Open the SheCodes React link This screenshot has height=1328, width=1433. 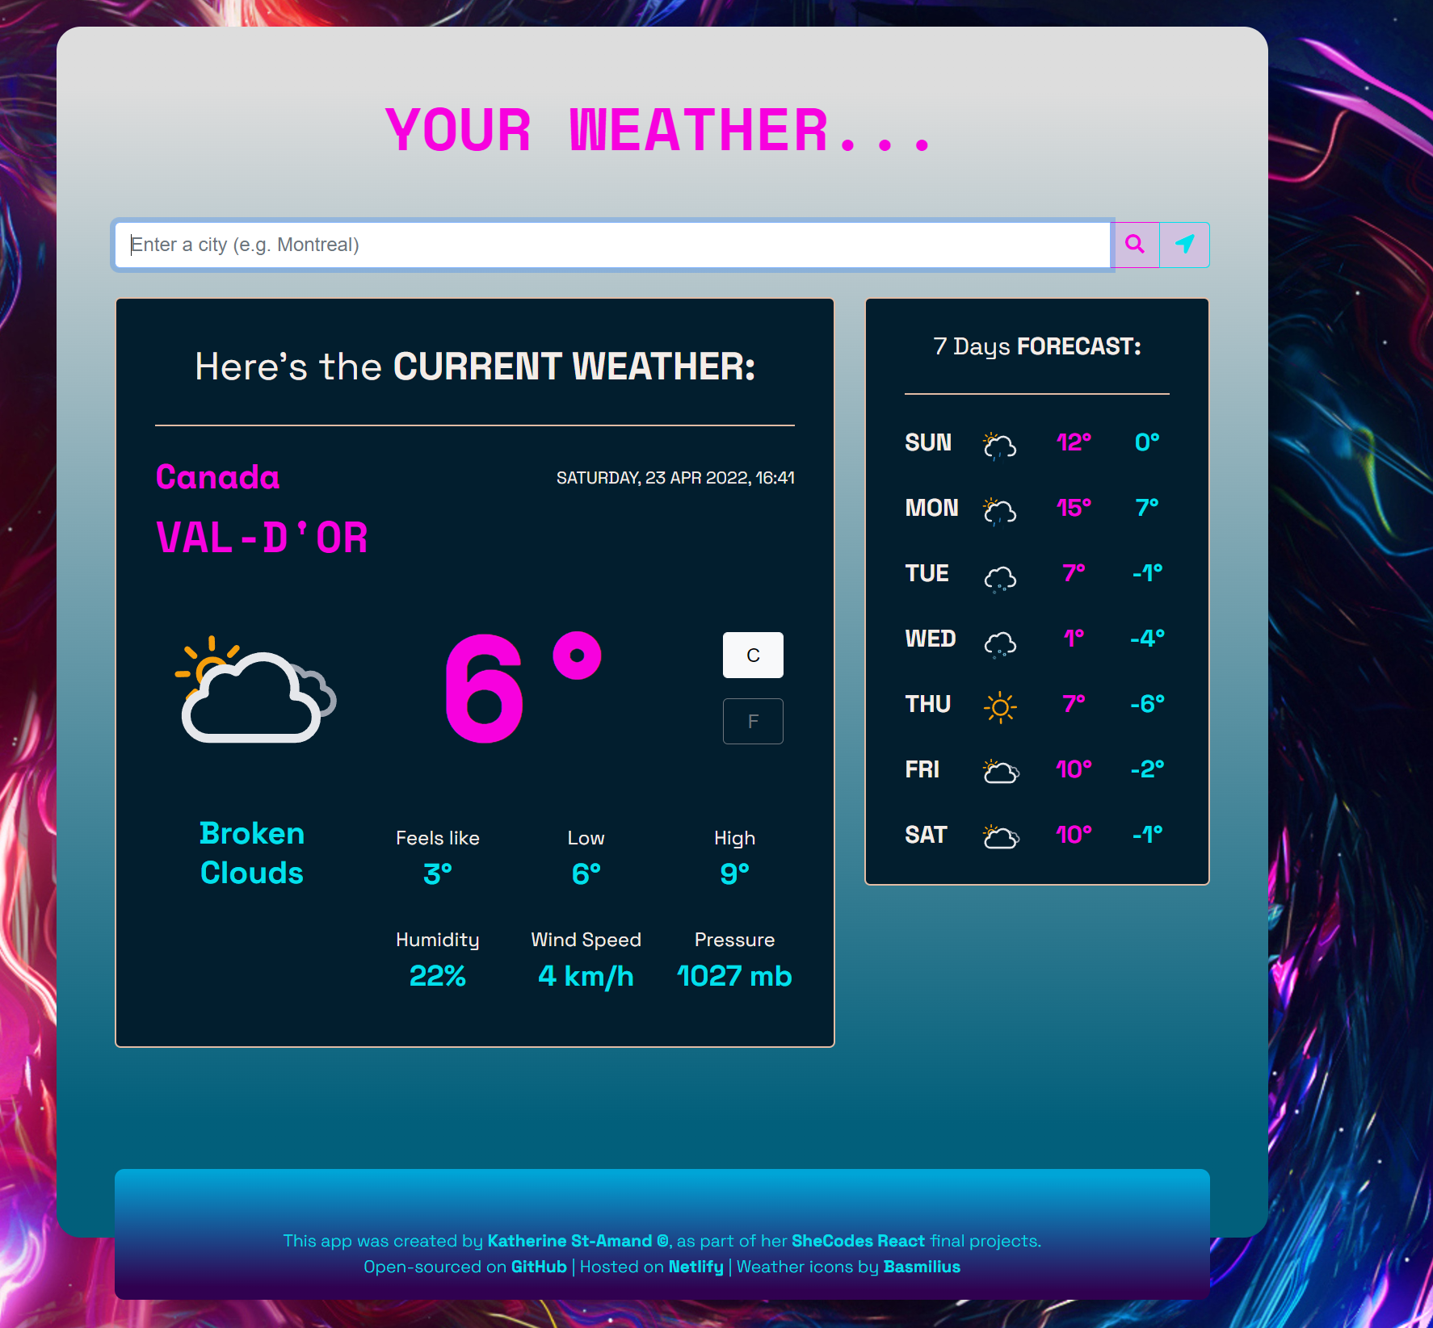858,1241
